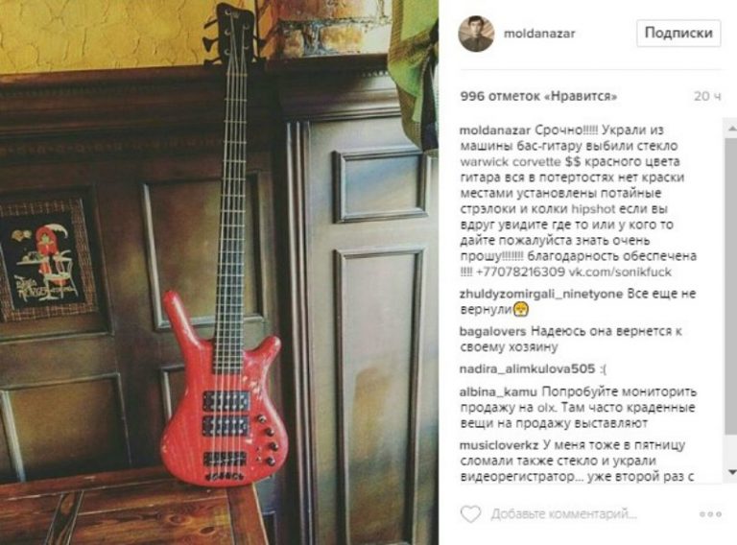Open bagalovers commenter profile
Viewport: 737px width, 545px height.
[x=492, y=331]
